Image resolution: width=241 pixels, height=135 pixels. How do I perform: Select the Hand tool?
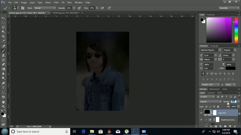click(3, 102)
